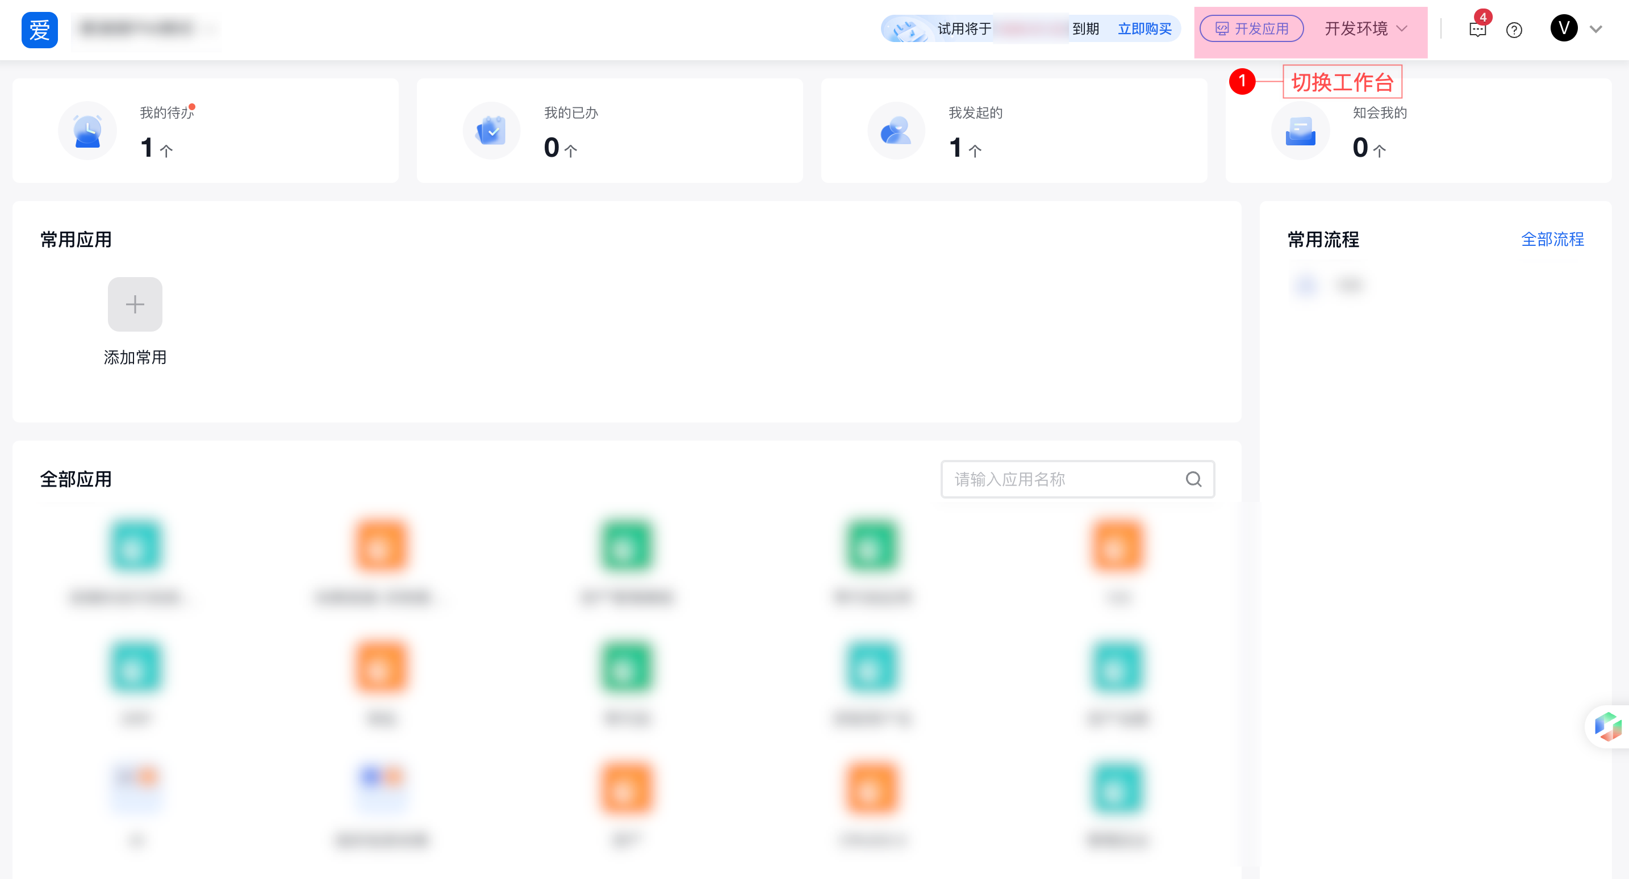This screenshot has height=879, width=1629.
Task: Expand the user account chevron menu
Action: coord(1596,29)
